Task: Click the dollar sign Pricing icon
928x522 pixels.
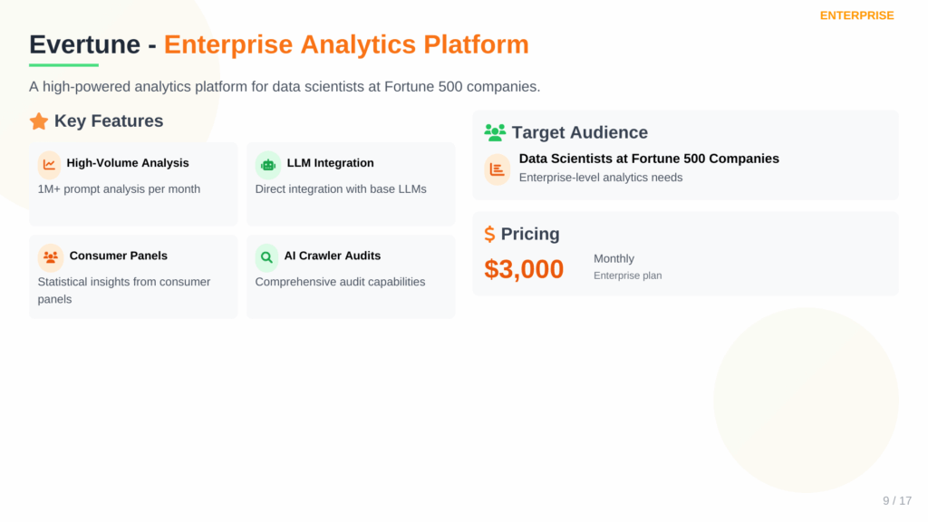Action: tap(489, 234)
